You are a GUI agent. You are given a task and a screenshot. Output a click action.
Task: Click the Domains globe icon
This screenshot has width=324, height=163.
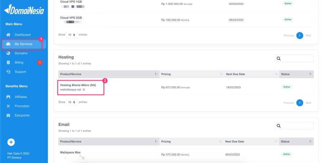coord(9,53)
